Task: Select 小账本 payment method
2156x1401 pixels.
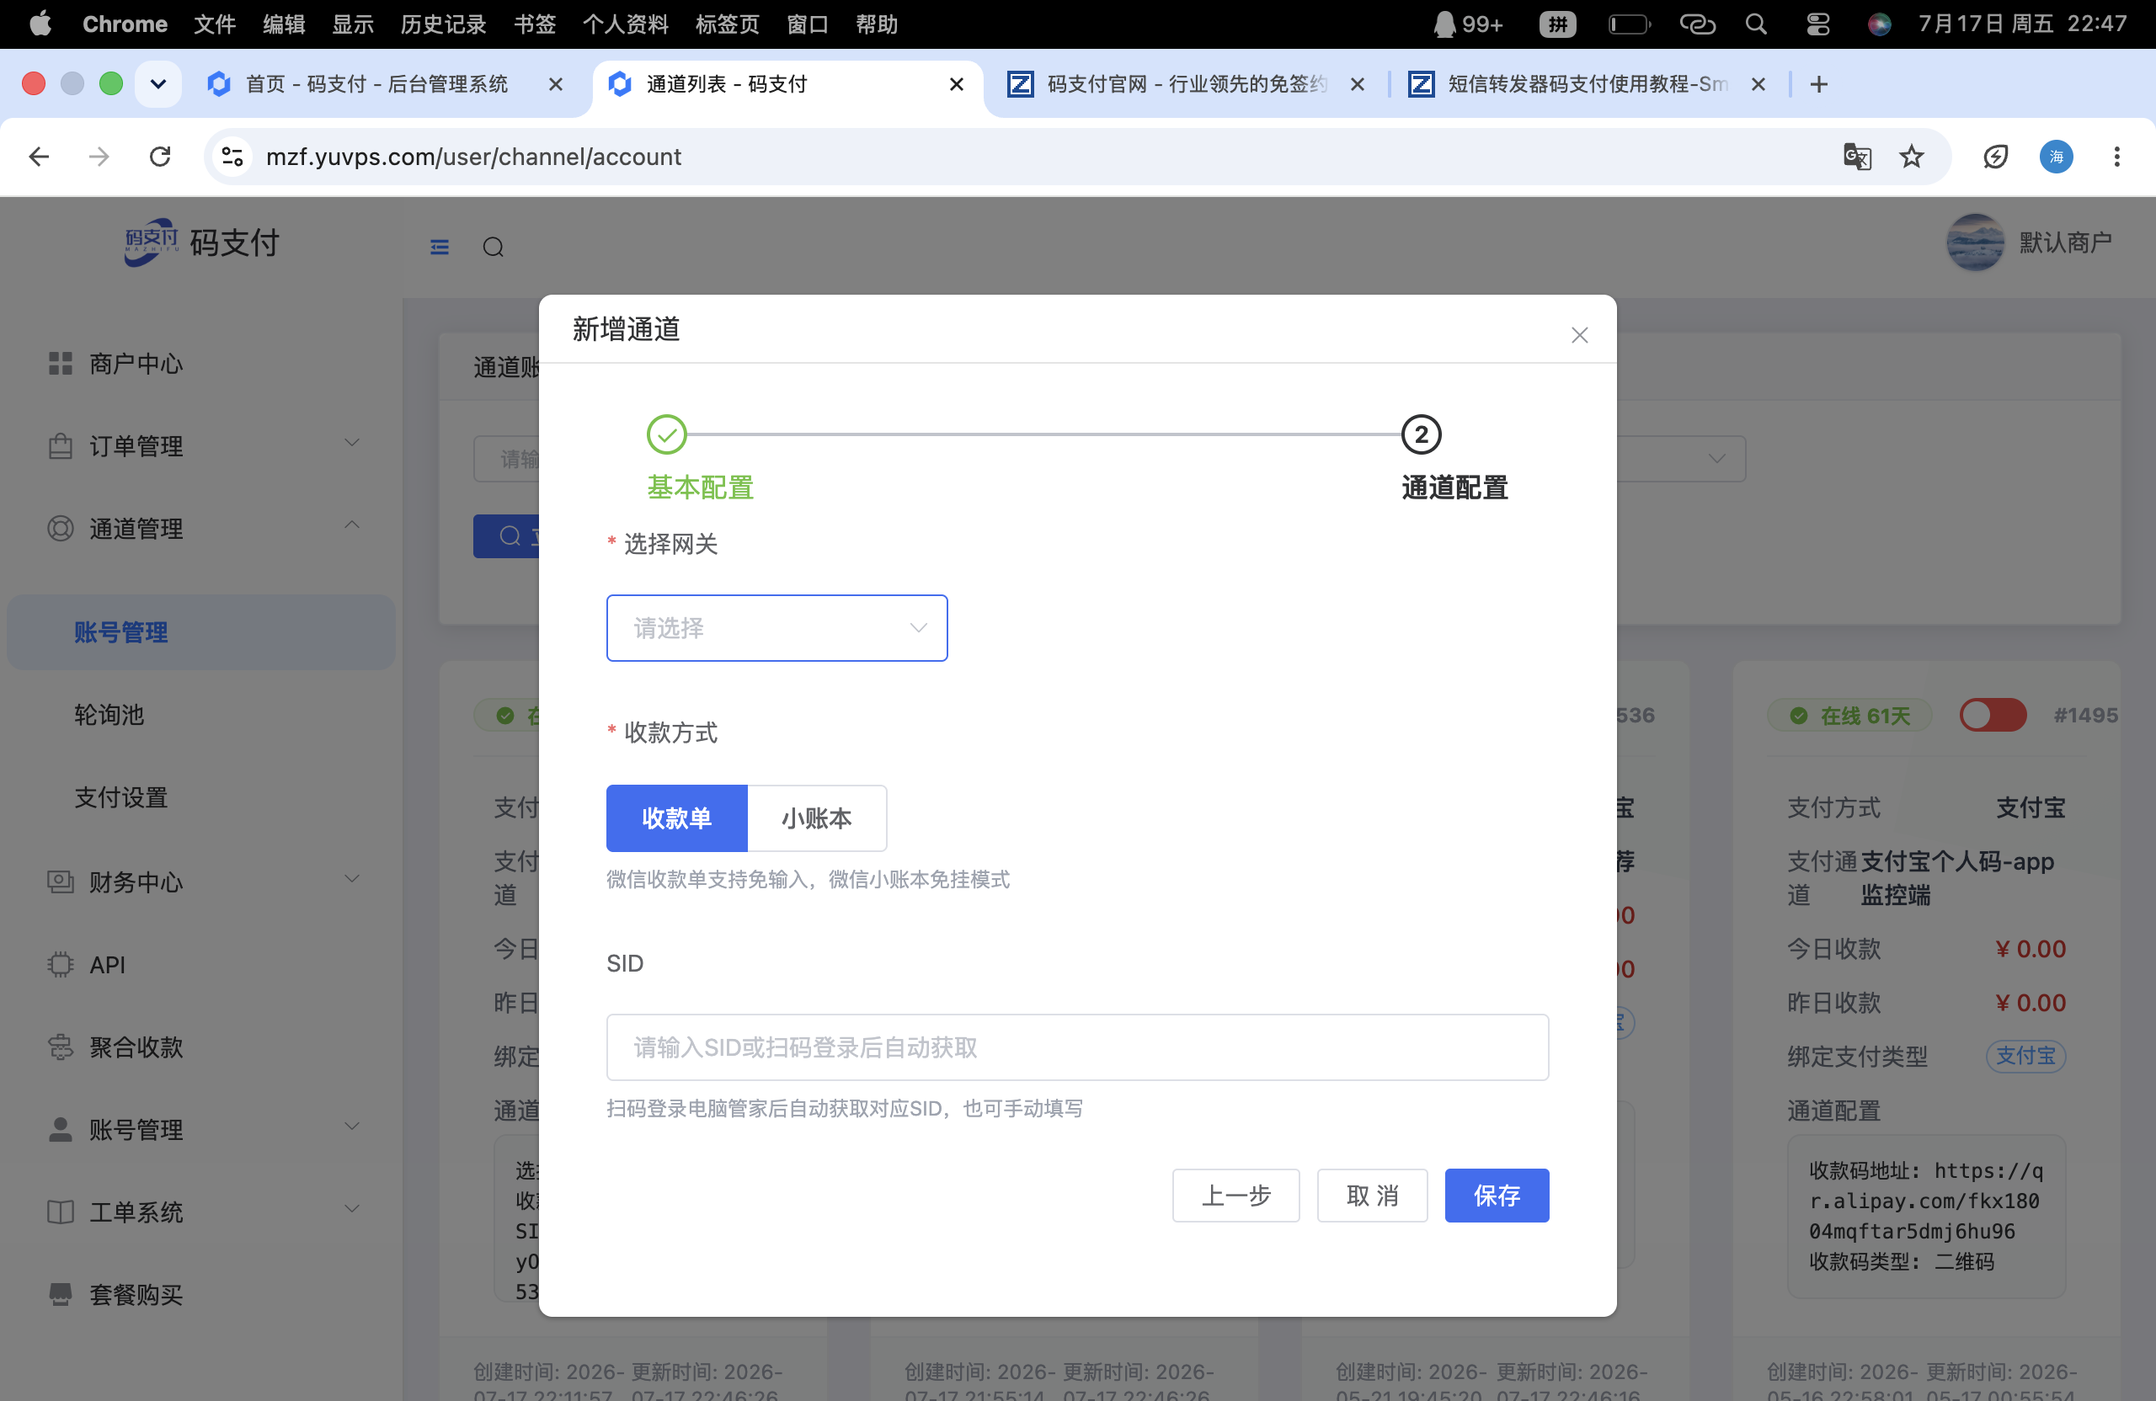Action: pyautogui.click(x=816, y=818)
